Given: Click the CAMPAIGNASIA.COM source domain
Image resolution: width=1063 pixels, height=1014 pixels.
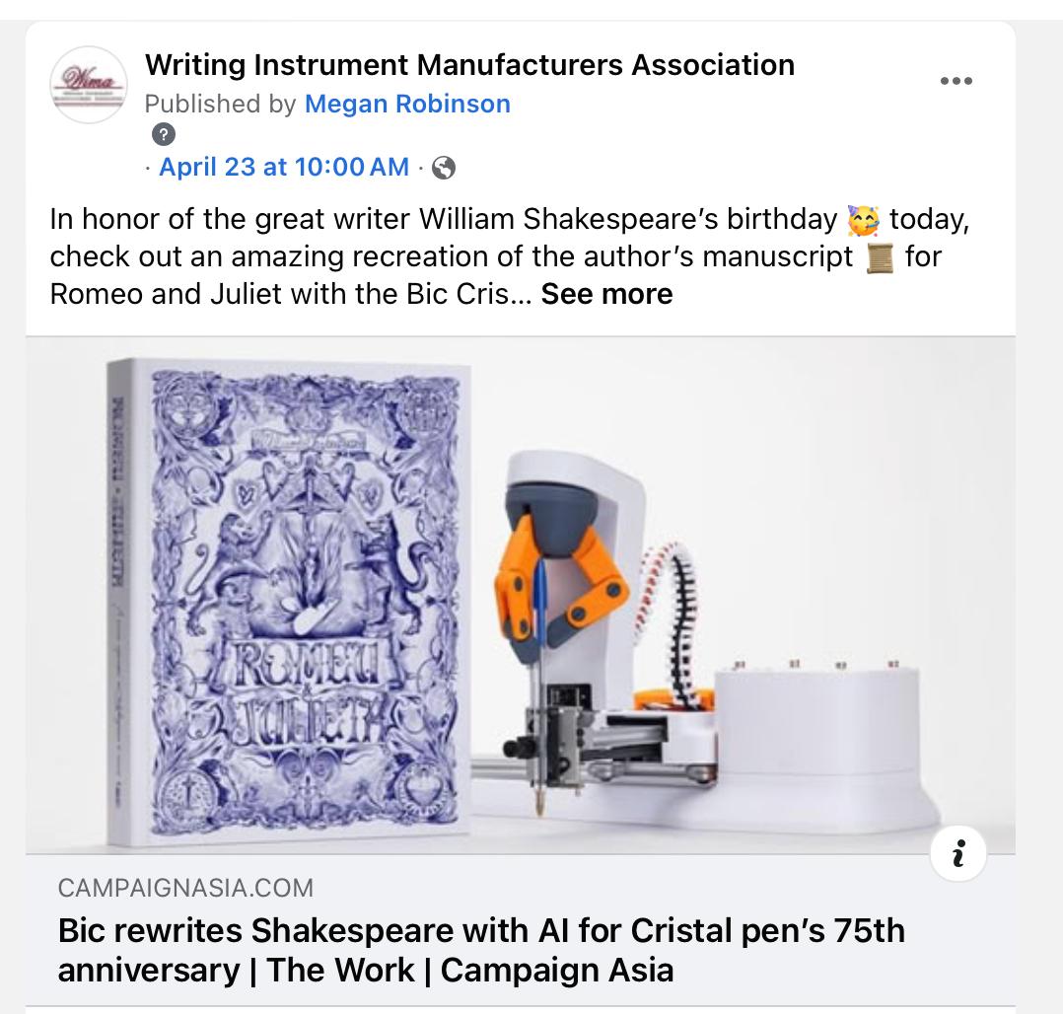Looking at the screenshot, I should click(x=185, y=888).
